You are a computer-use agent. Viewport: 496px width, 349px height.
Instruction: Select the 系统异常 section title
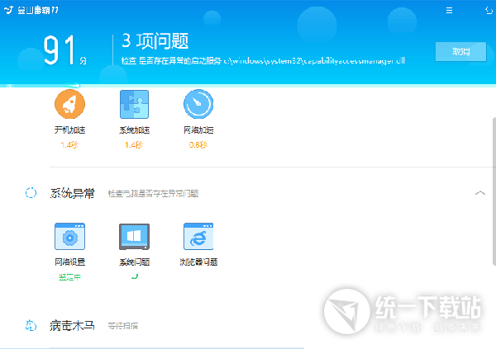pyautogui.click(x=72, y=193)
